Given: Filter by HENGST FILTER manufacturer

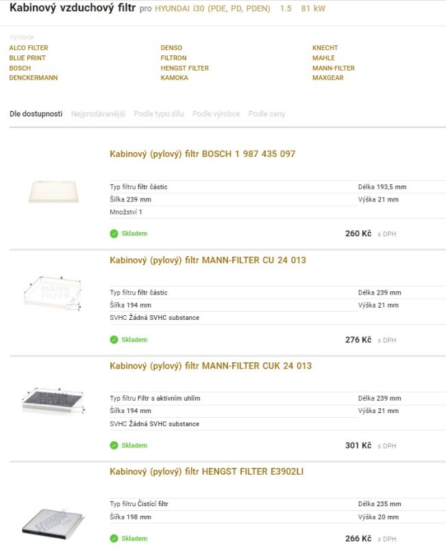Looking at the screenshot, I should 184,68.
